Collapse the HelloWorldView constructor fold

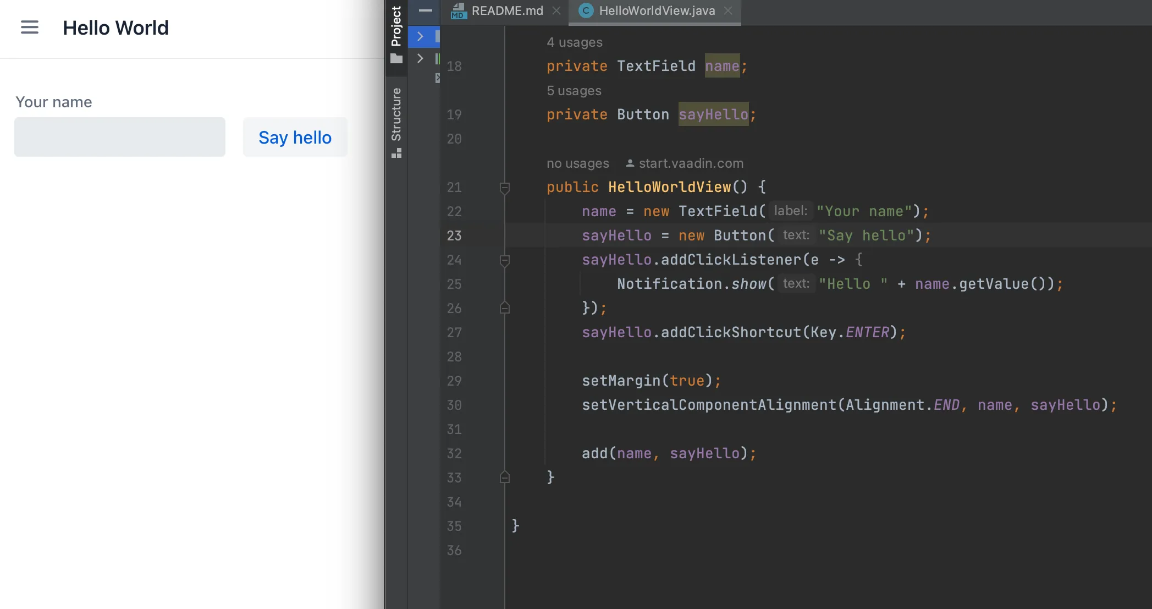[504, 187]
